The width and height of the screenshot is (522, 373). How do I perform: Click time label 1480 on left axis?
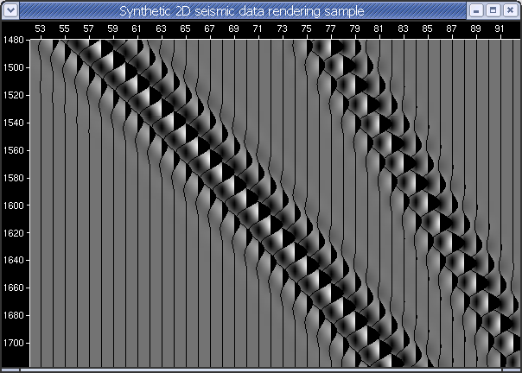coord(14,40)
